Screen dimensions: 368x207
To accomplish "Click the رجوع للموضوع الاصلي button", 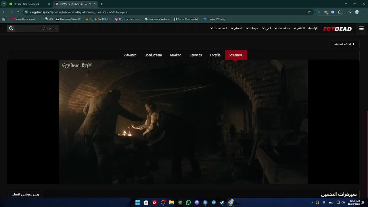I will (x=25, y=194).
